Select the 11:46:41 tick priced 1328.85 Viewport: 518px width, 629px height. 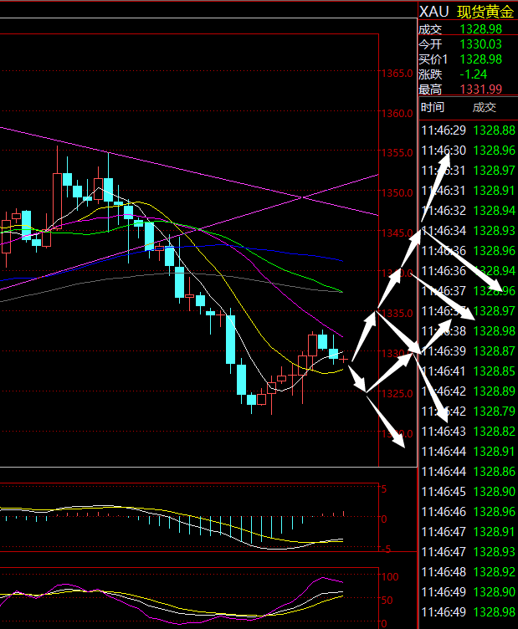(x=467, y=371)
